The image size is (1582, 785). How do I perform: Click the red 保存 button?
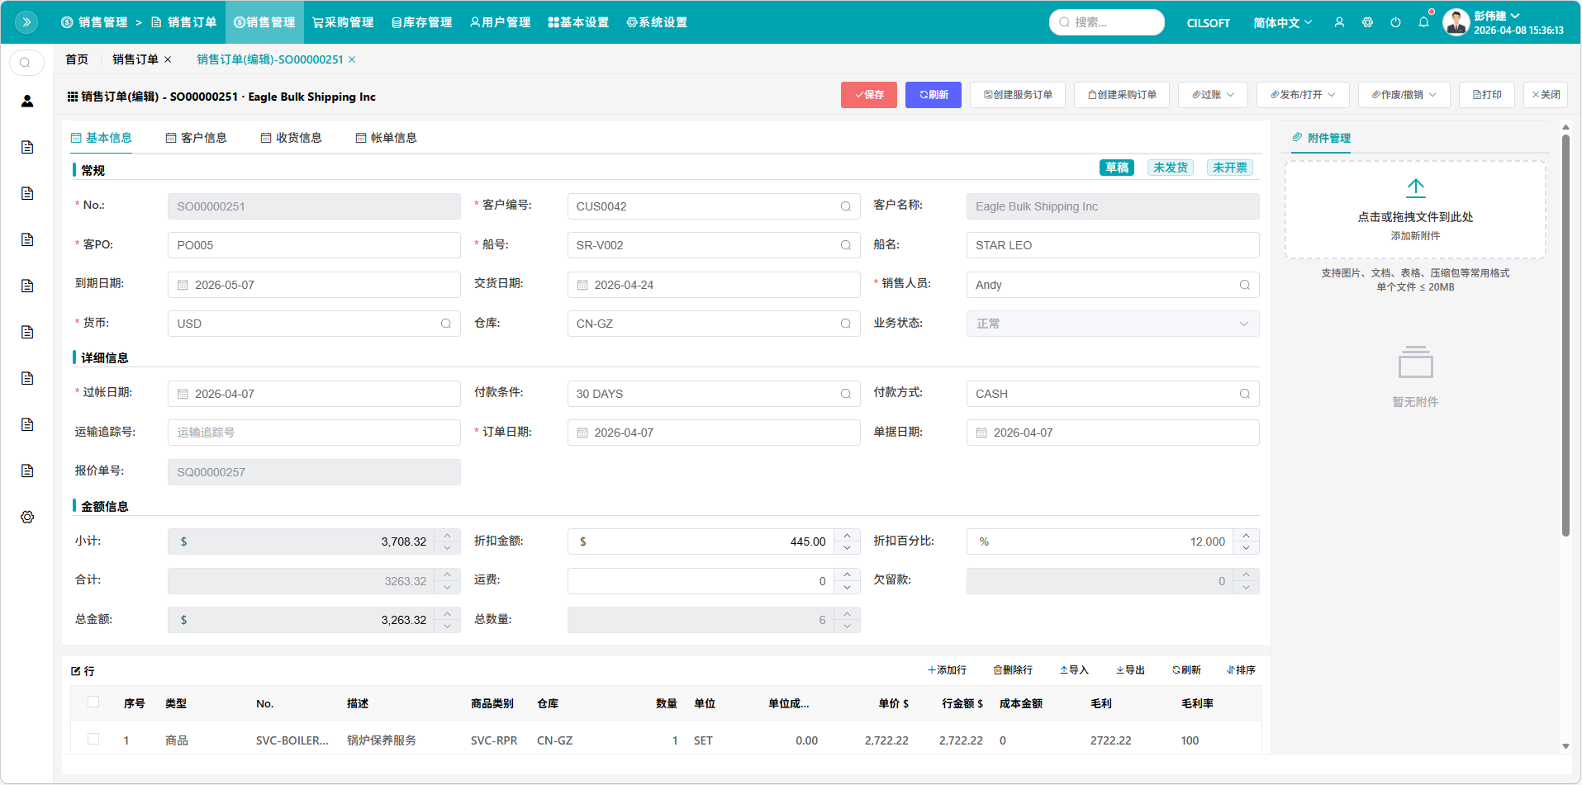(868, 95)
